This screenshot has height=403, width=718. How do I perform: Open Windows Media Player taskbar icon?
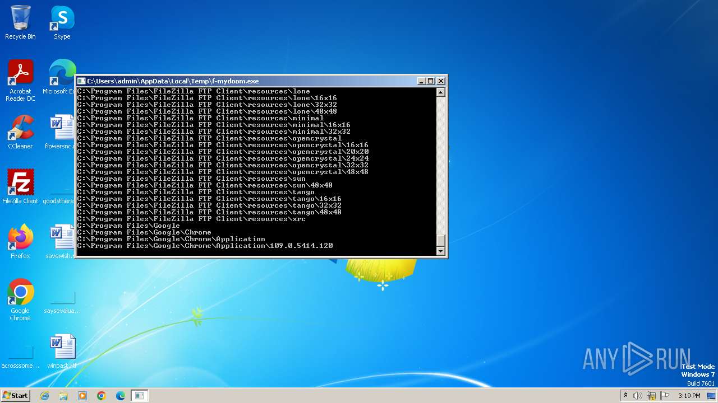[82, 396]
